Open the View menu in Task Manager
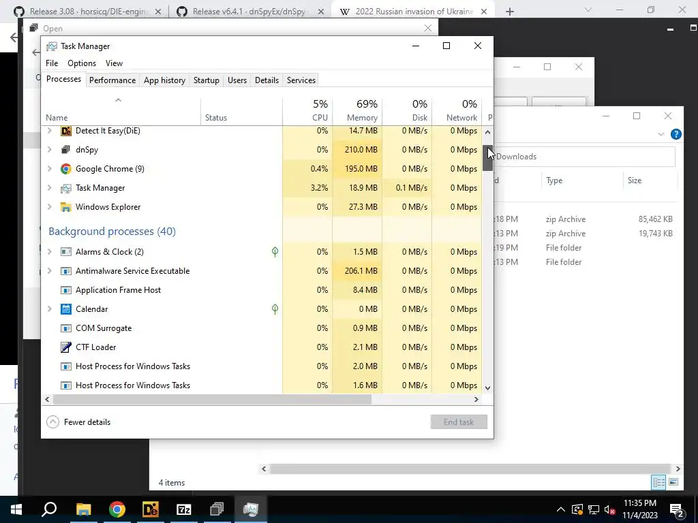The image size is (698, 523). pyautogui.click(x=114, y=63)
